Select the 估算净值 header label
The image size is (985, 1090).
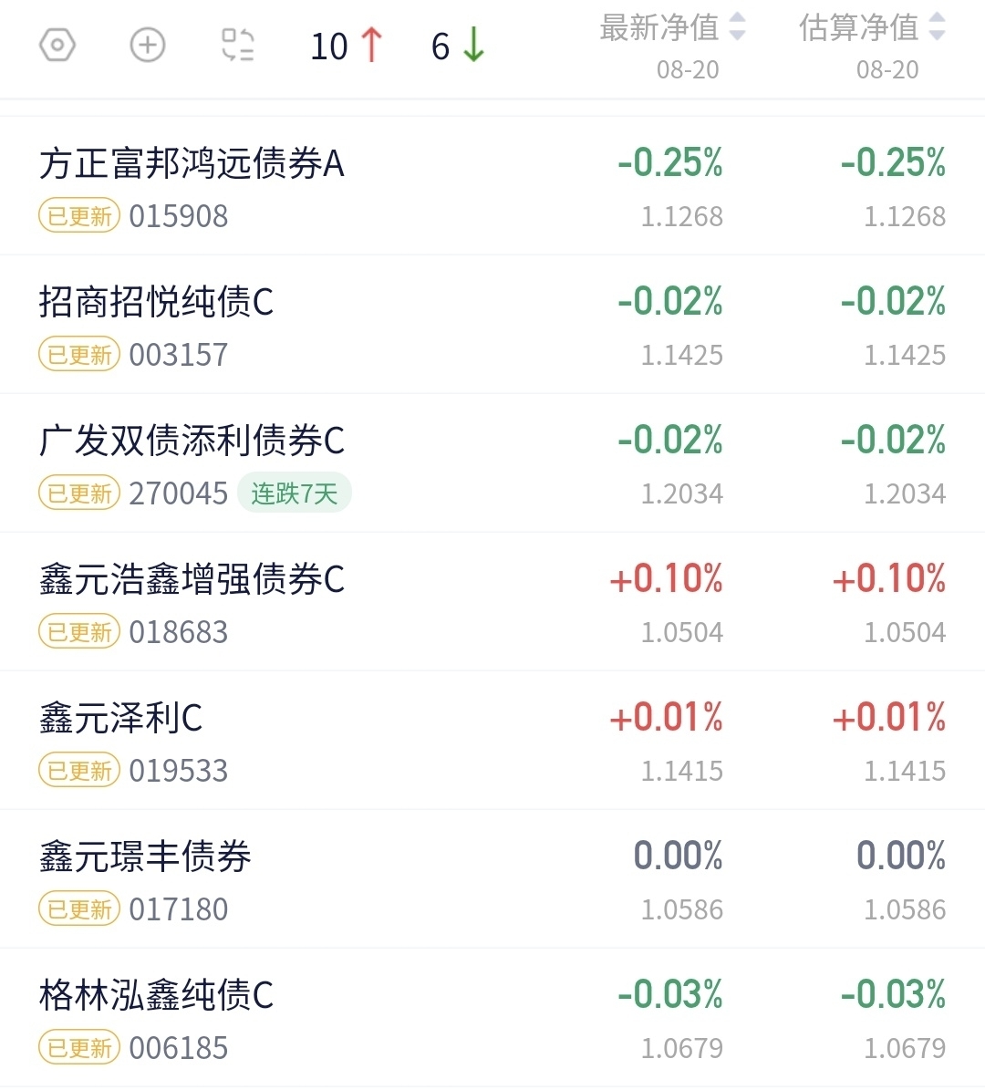(858, 27)
